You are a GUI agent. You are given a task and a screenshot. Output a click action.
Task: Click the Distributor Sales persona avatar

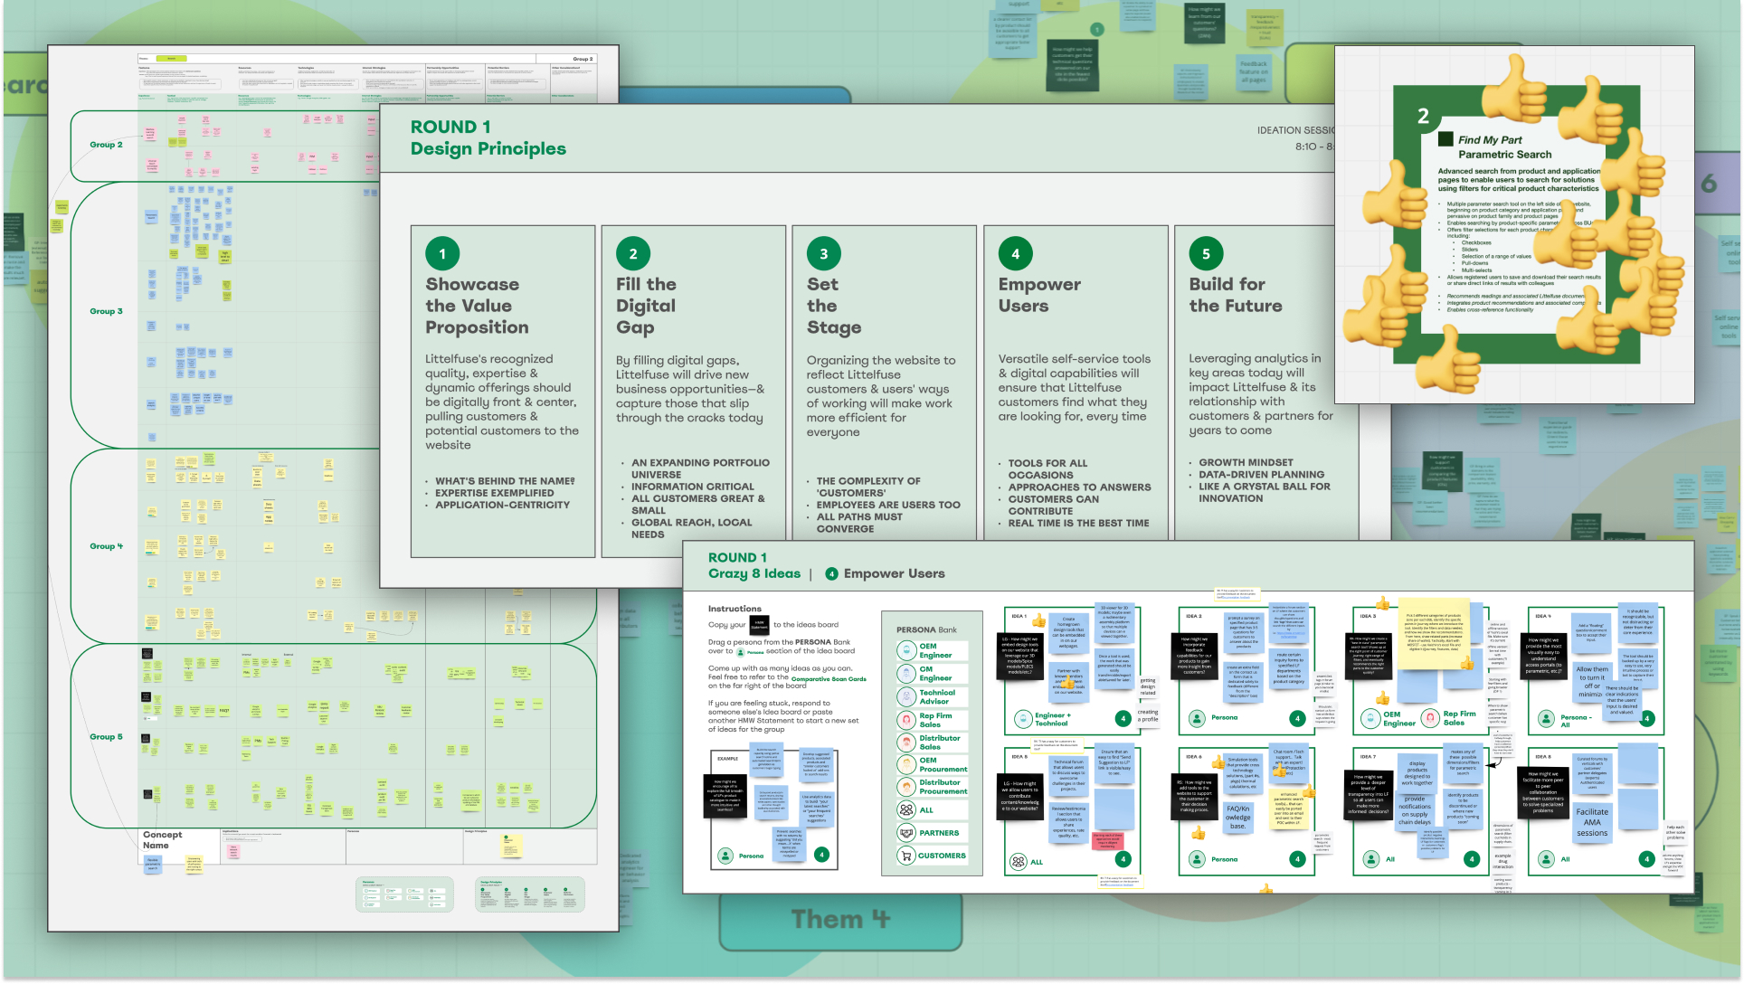click(906, 743)
